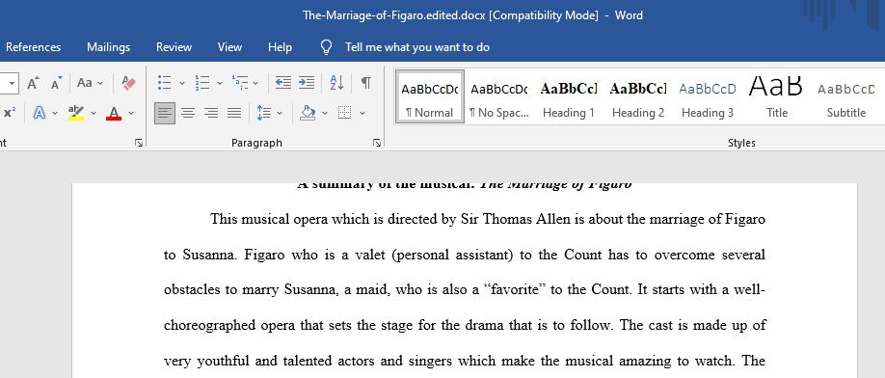Viewport: 885px width, 378px height.
Task: Click the Grow Font icon
Action: click(34, 84)
